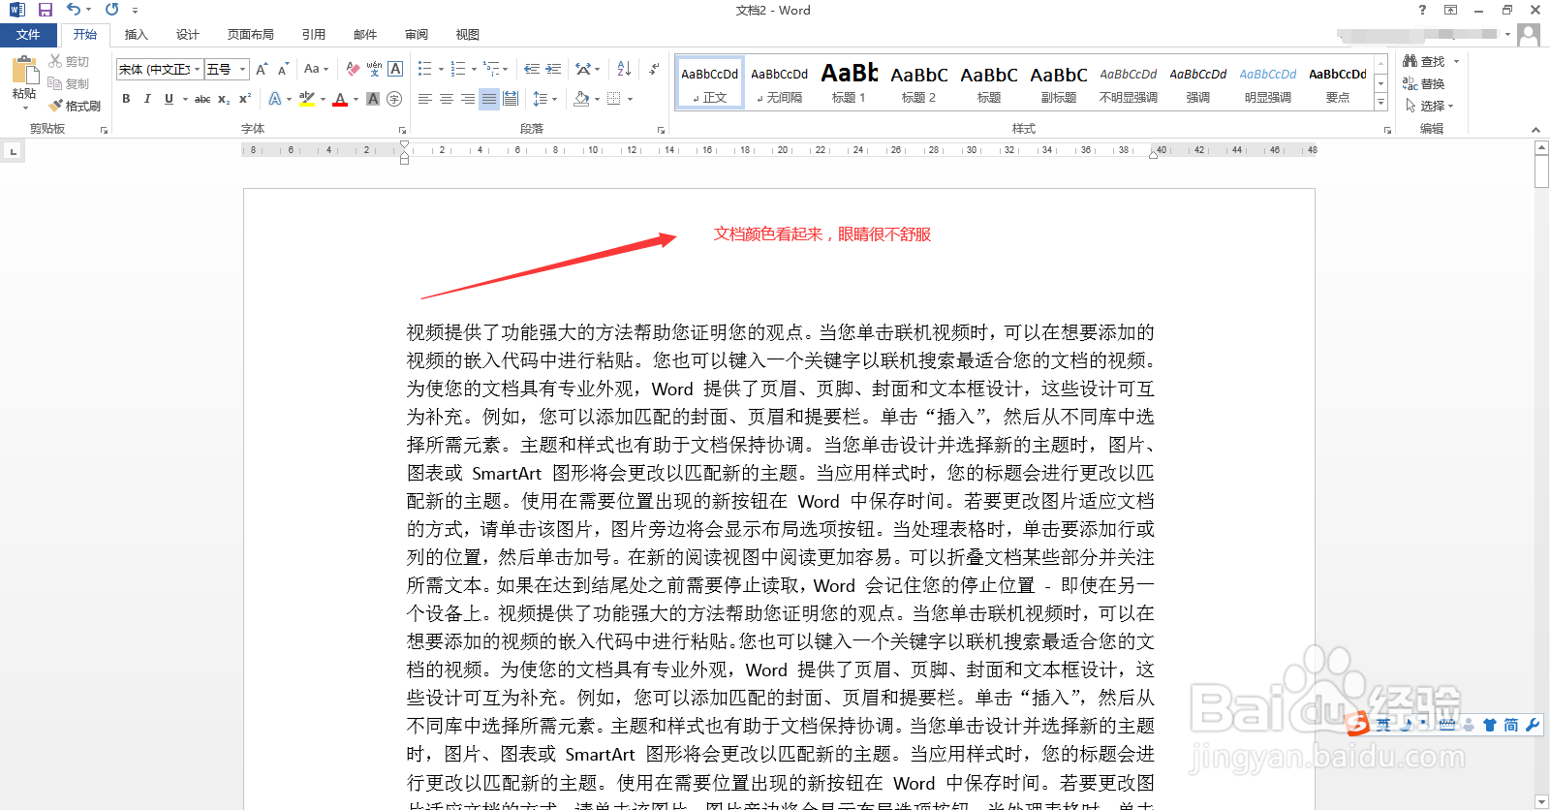
Task: Decrease font size with shrink font icon
Action: [x=283, y=69]
